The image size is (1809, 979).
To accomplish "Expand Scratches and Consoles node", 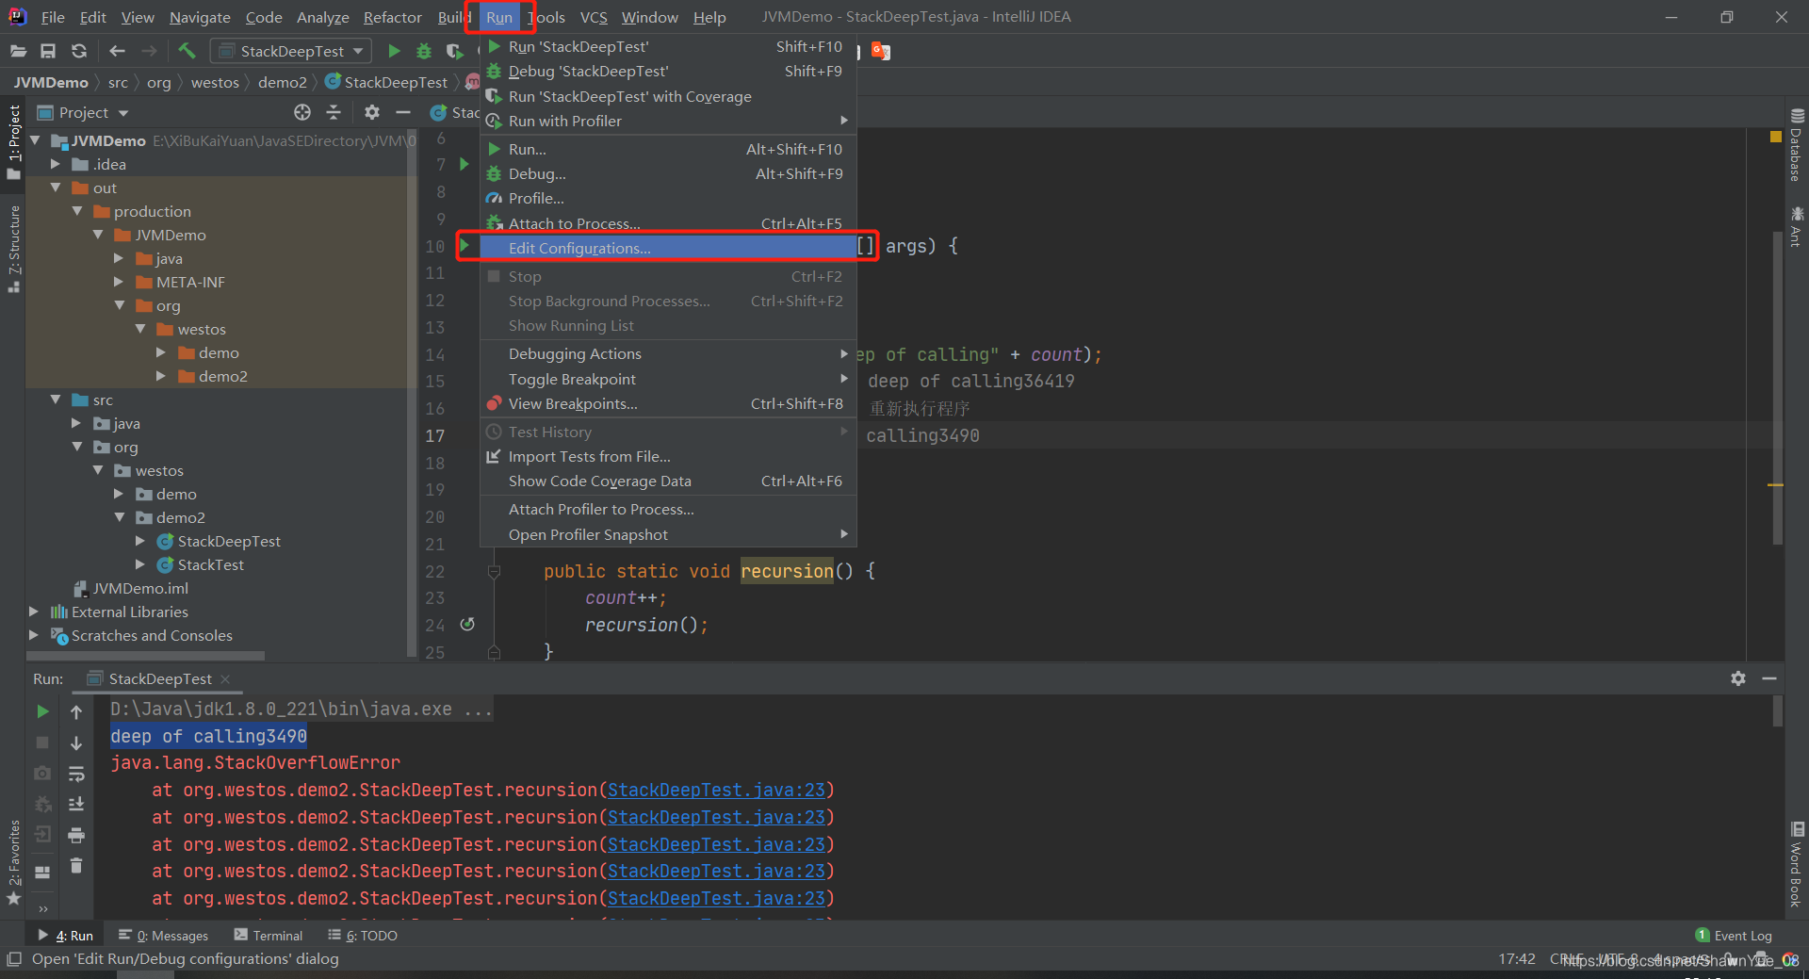I will tap(34, 635).
